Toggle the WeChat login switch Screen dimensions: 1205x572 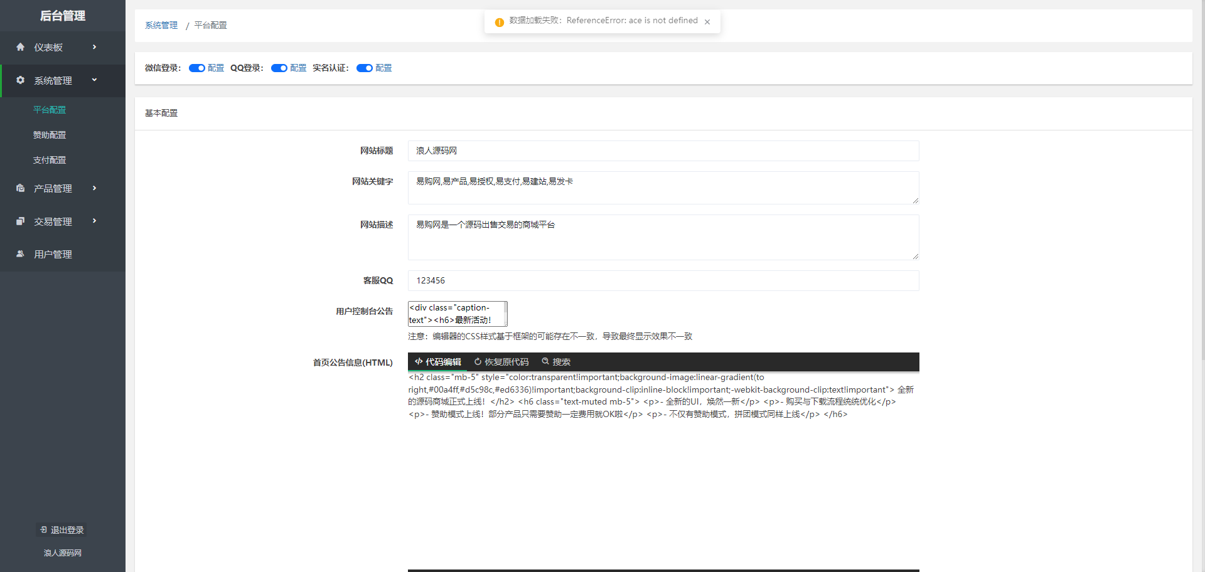coord(197,68)
